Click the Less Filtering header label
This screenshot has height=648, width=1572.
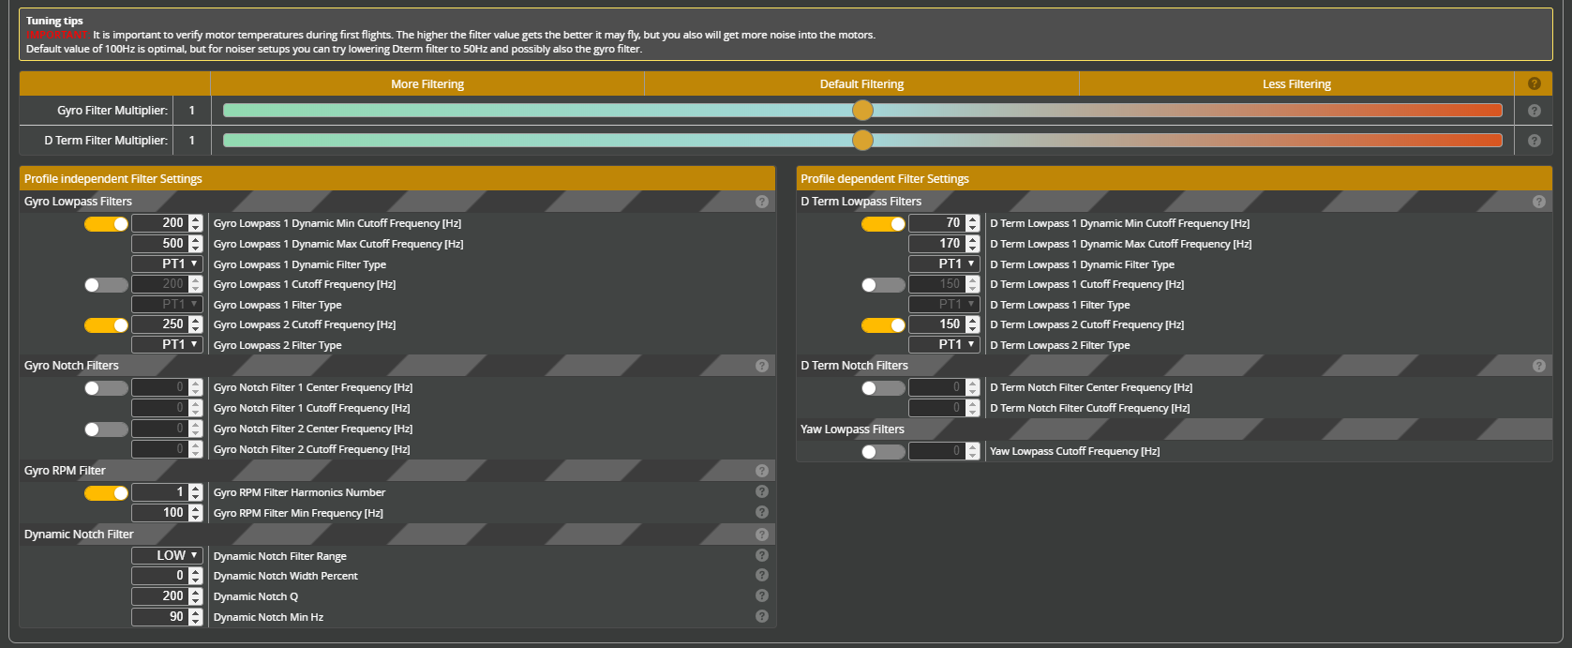click(x=1296, y=84)
